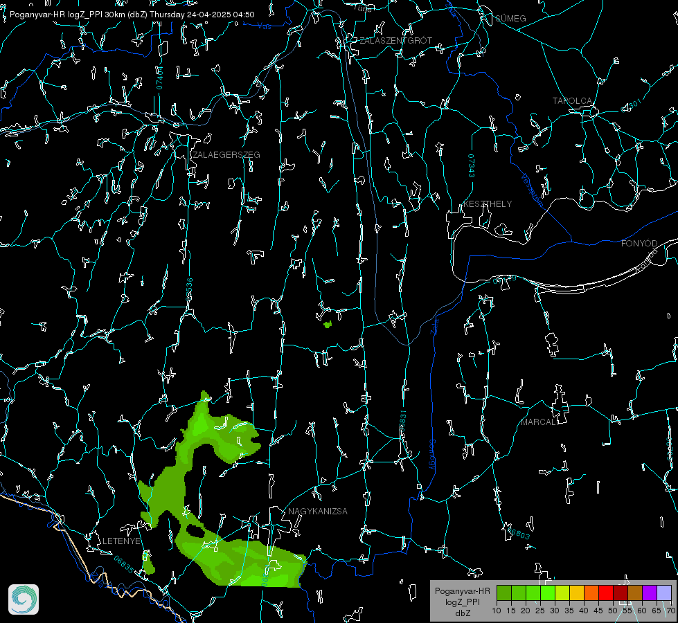Click the NAGYKANIZSA city label

(318, 512)
